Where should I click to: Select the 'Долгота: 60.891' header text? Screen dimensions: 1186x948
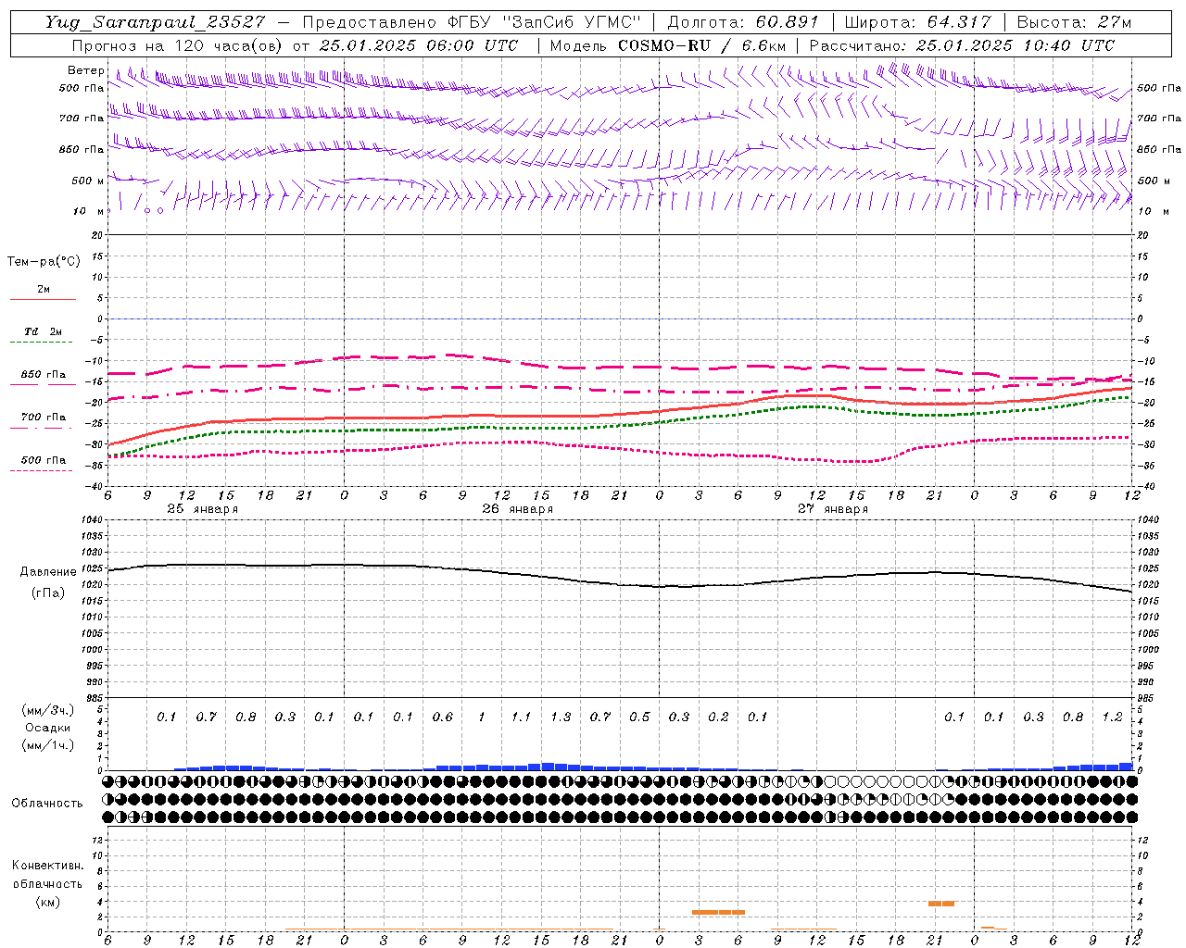tap(743, 22)
